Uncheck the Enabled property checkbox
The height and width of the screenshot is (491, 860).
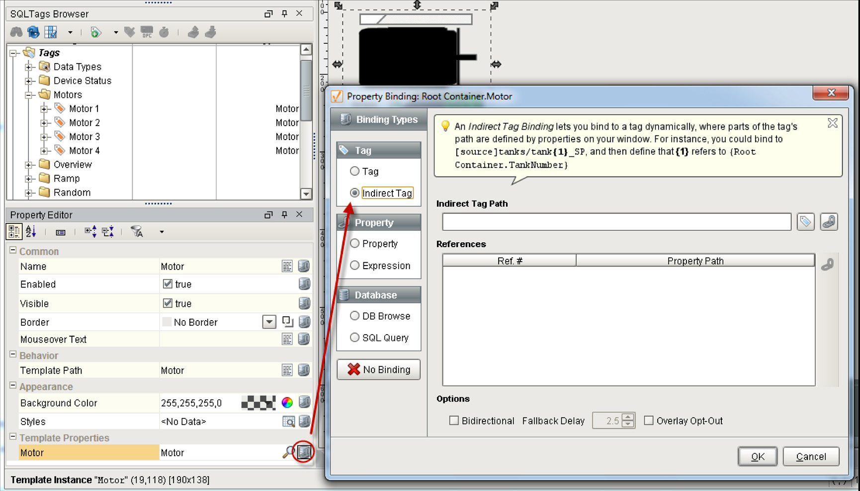coord(168,284)
